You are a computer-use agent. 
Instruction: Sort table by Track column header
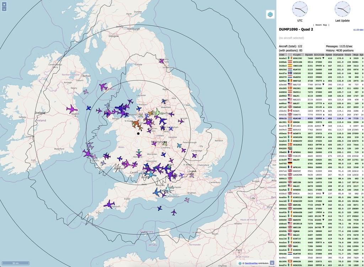tap(348, 55)
